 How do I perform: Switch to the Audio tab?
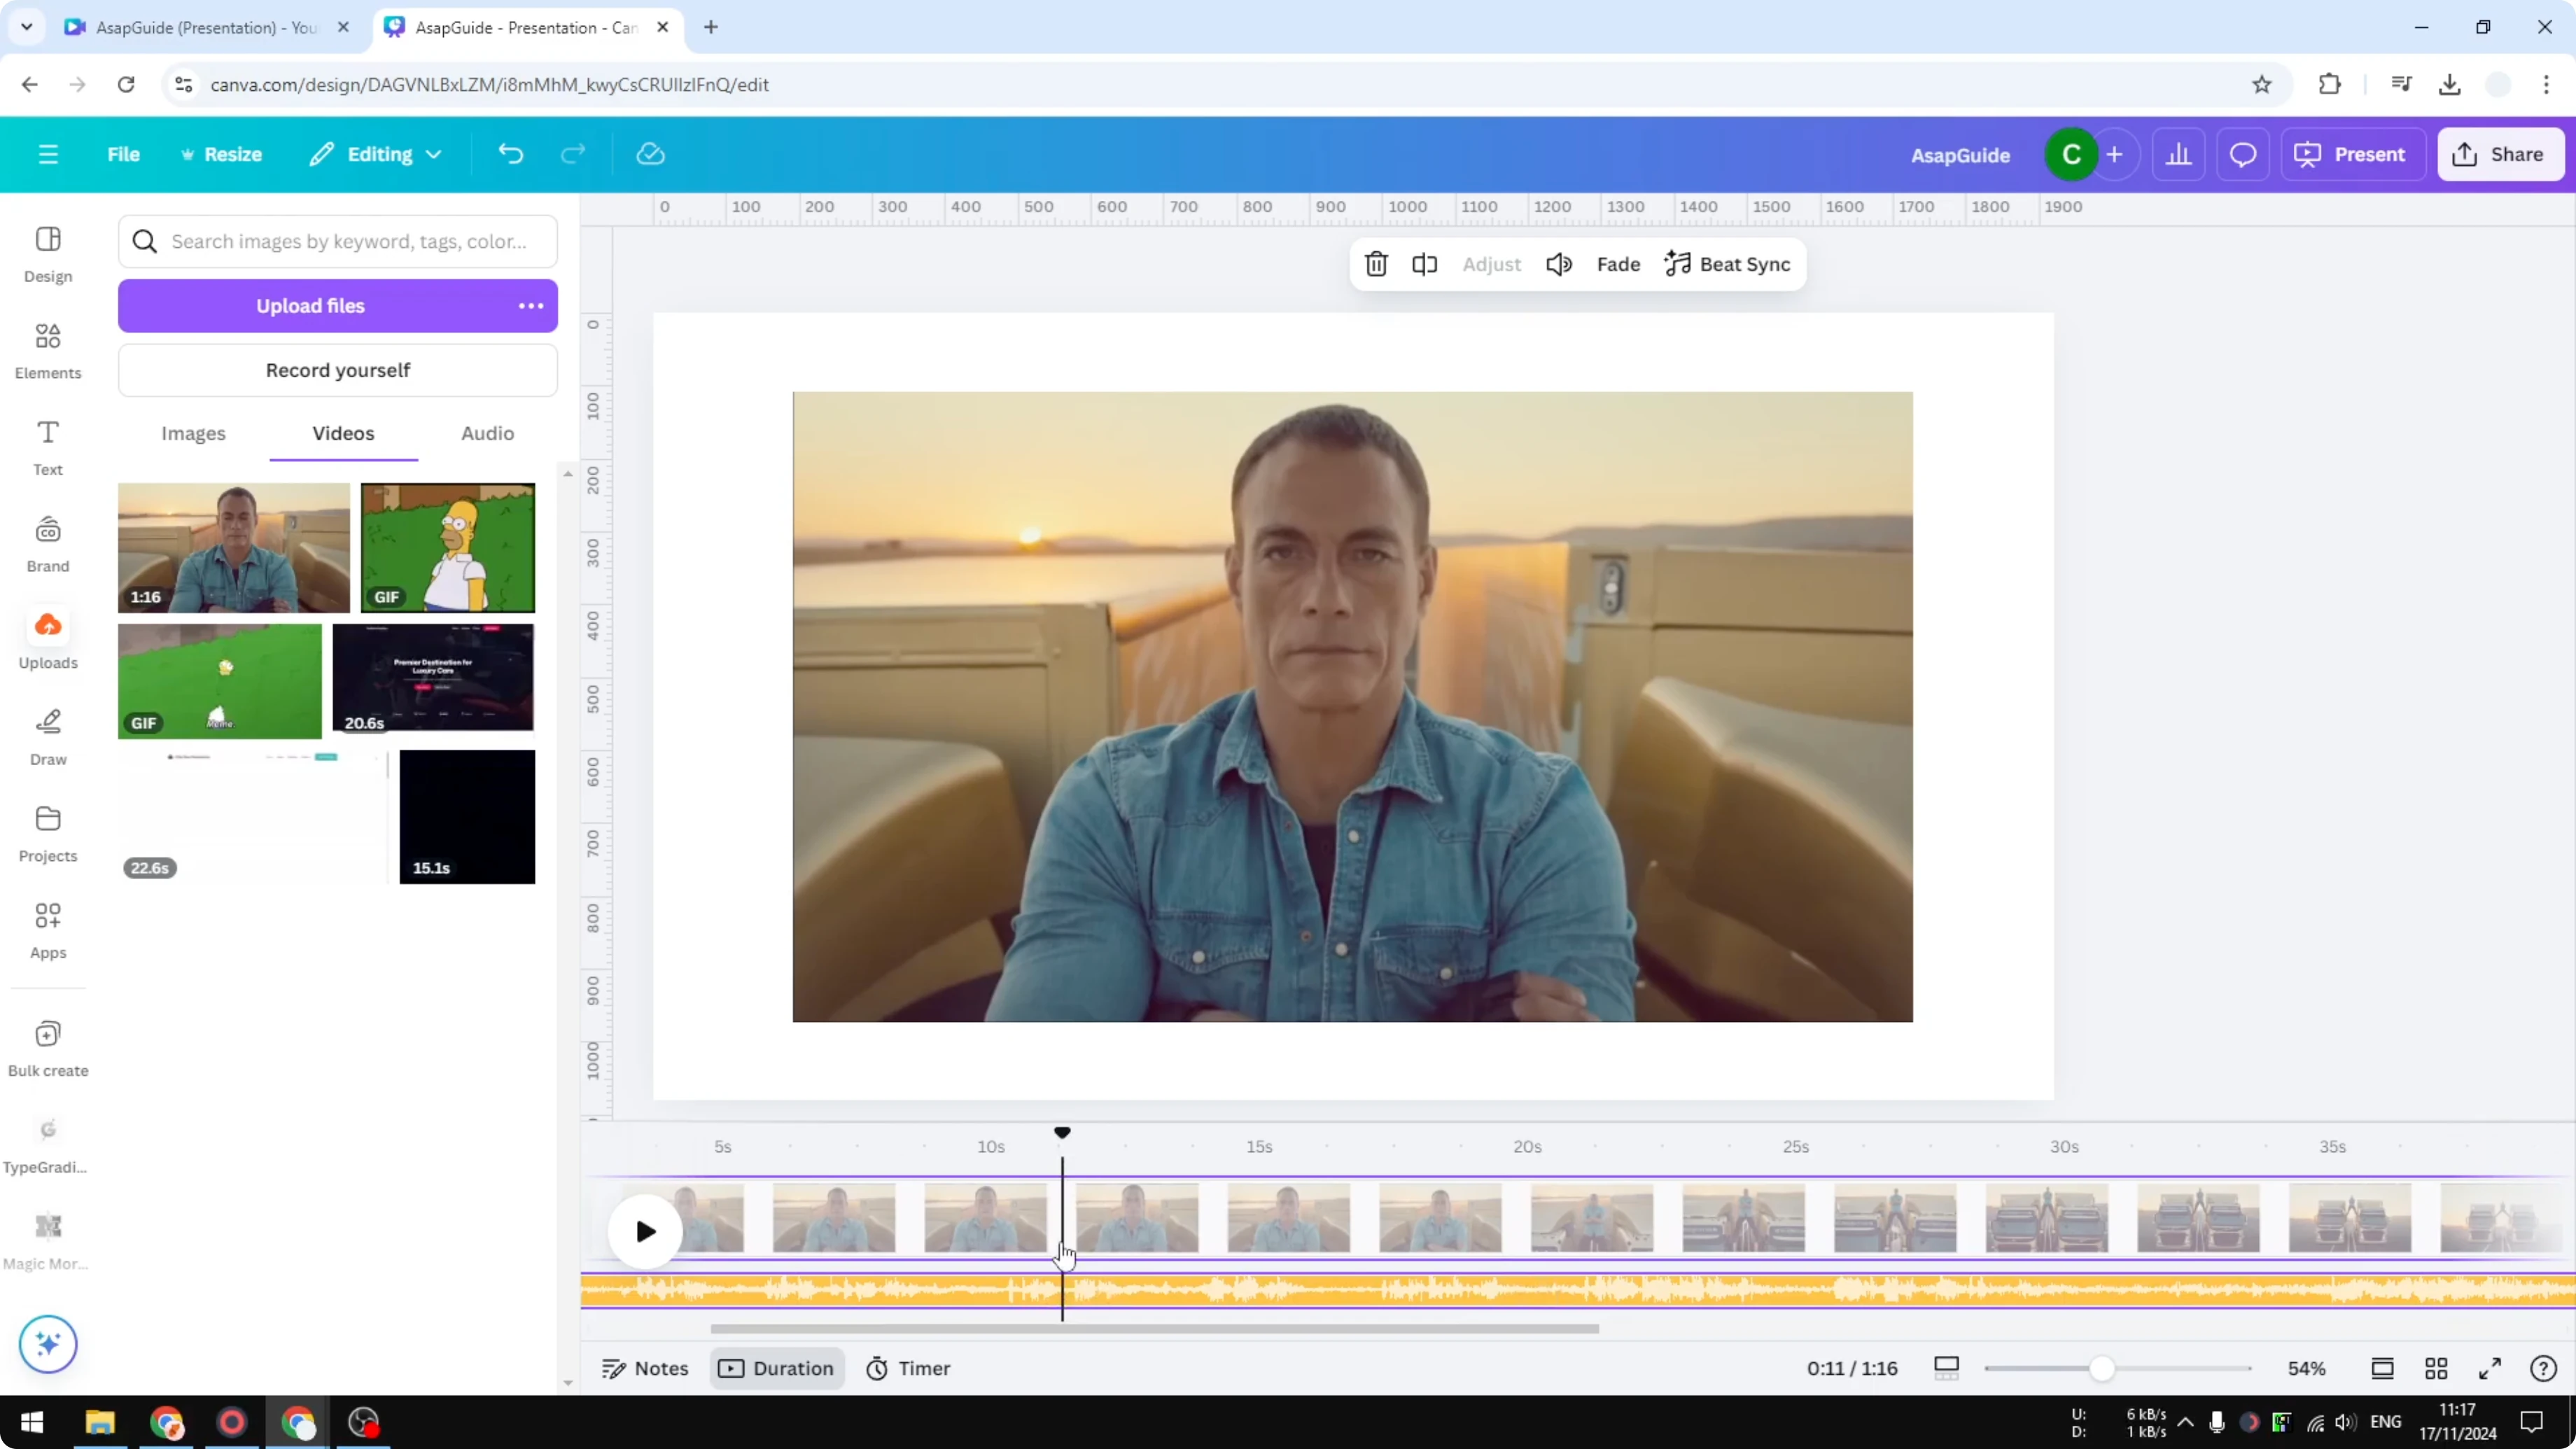pos(486,433)
